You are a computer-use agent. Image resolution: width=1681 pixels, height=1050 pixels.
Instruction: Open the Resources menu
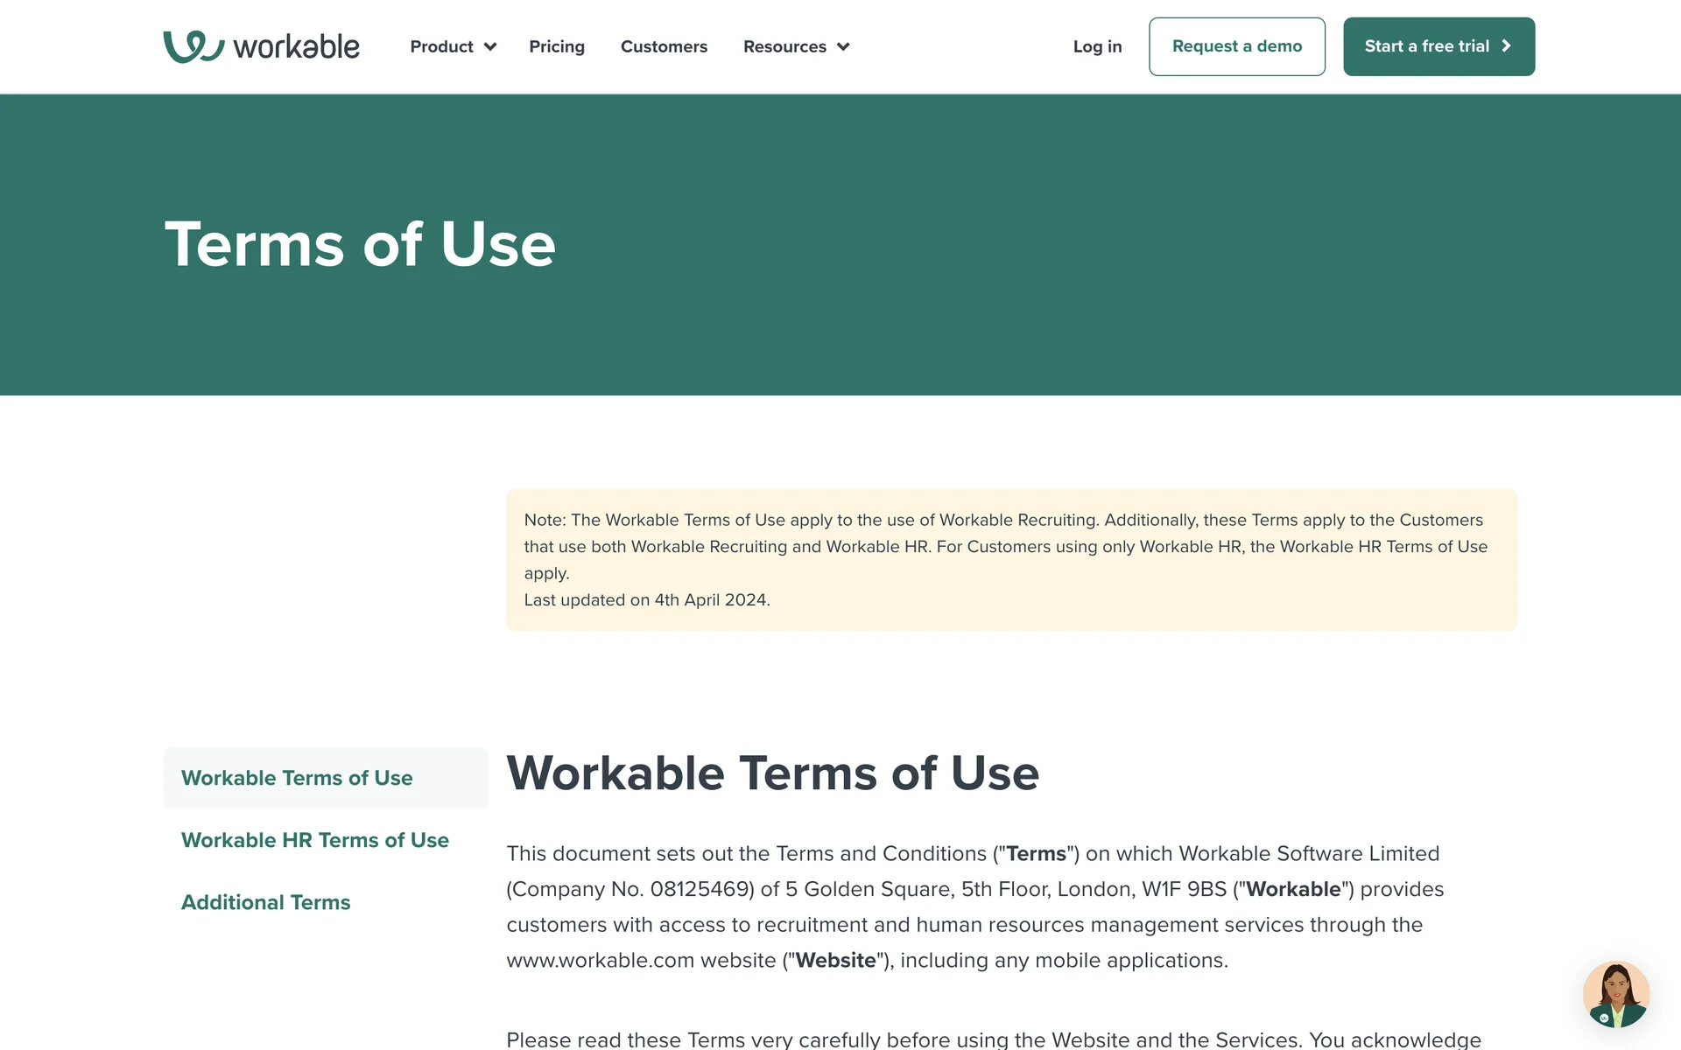pos(784,46)
